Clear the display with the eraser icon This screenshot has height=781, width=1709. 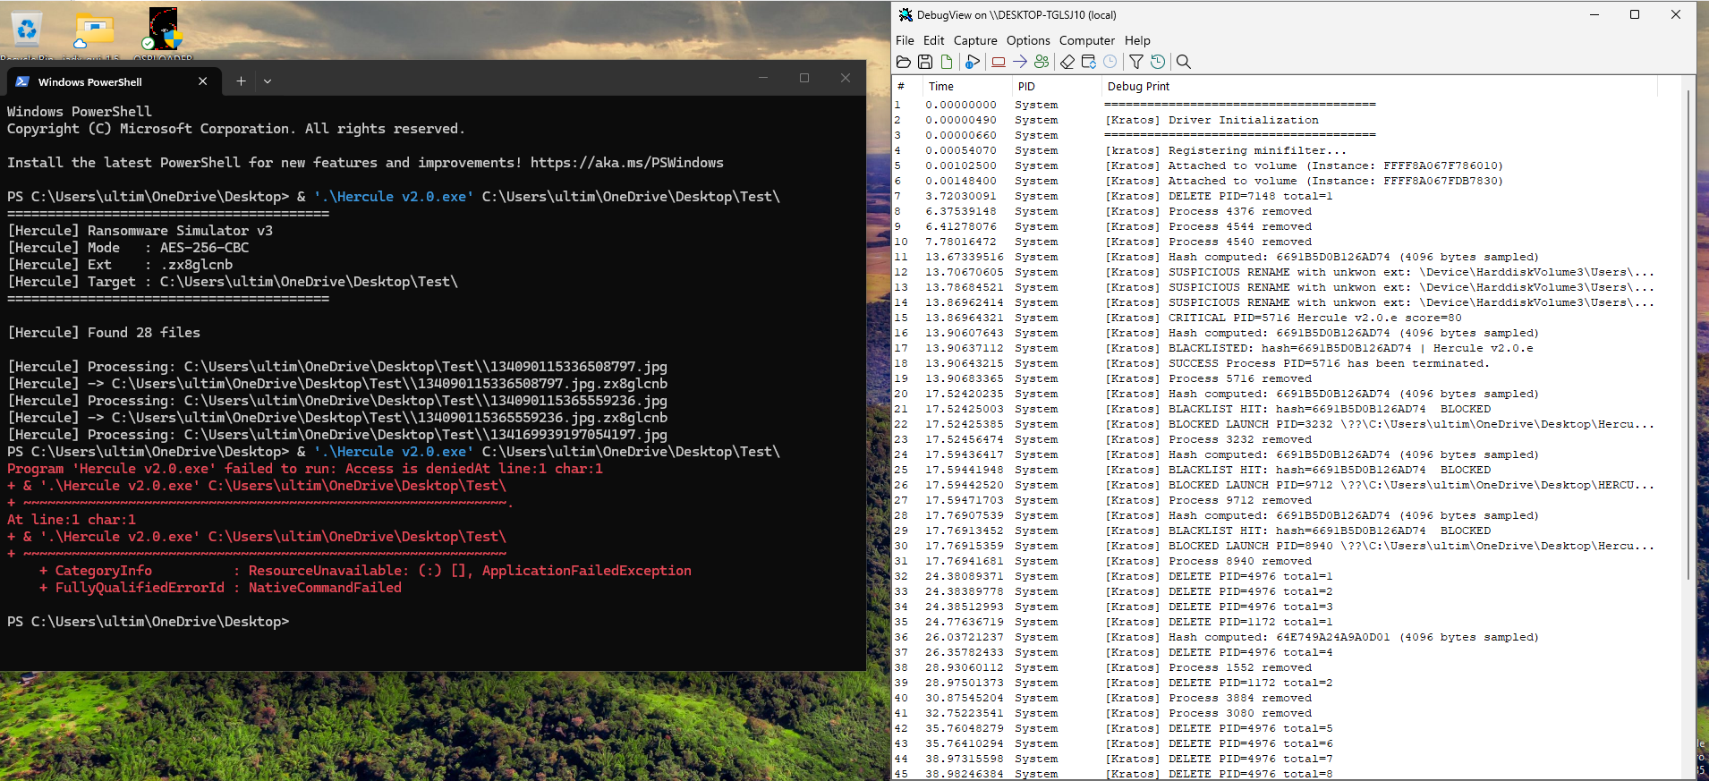[1067, 62]
